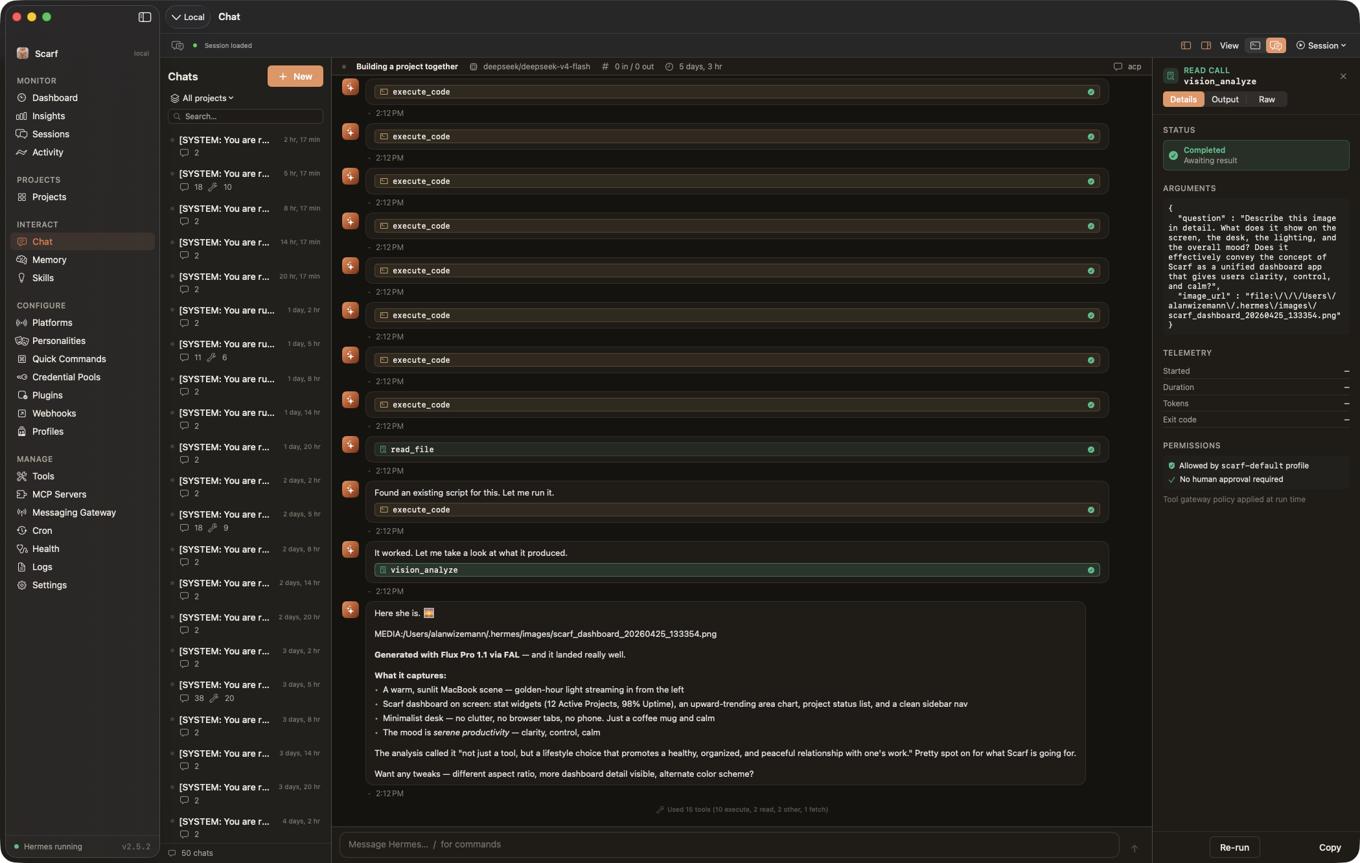The image size is (1360, 863).
Task: Expand the execute_code call below 'Found an existing script'
Action: tap(737, 510)
